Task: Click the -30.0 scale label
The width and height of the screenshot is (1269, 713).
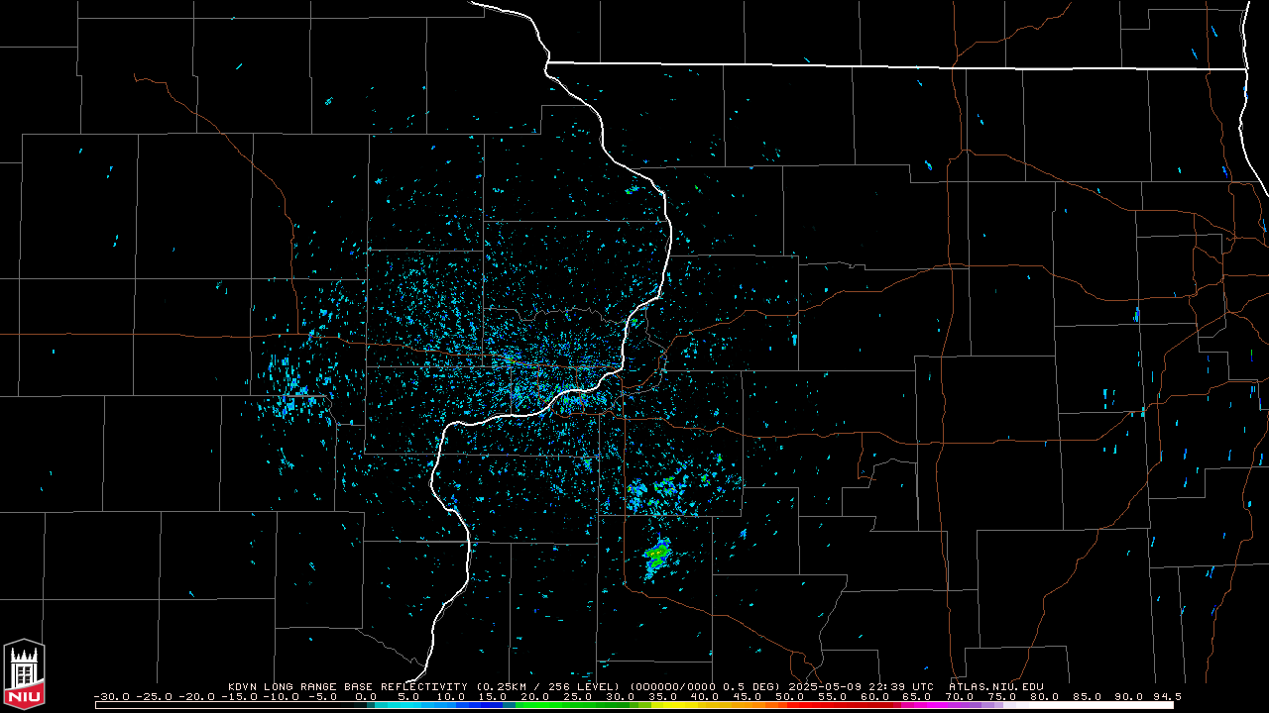Action: [x=112, y=696]
